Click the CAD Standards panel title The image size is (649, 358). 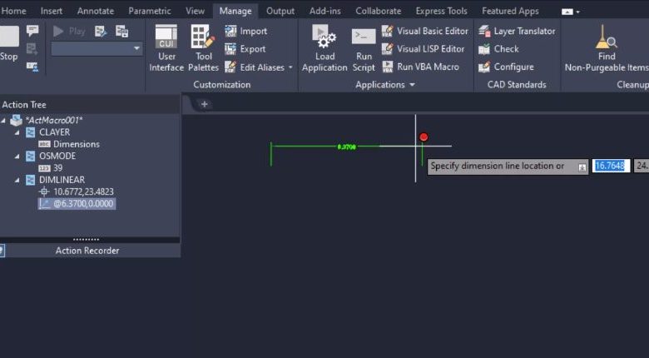click(x=517, y=85)
